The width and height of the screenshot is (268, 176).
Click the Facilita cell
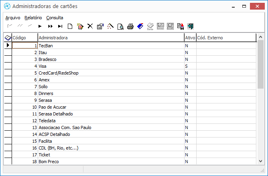click(x=111, y=141)
